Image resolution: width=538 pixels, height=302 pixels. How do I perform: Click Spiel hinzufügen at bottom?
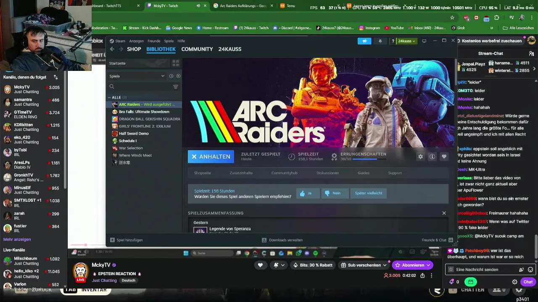point(127,240)
